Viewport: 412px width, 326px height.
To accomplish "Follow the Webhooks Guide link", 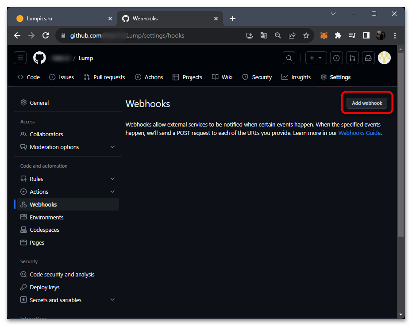I will [359, 133].
